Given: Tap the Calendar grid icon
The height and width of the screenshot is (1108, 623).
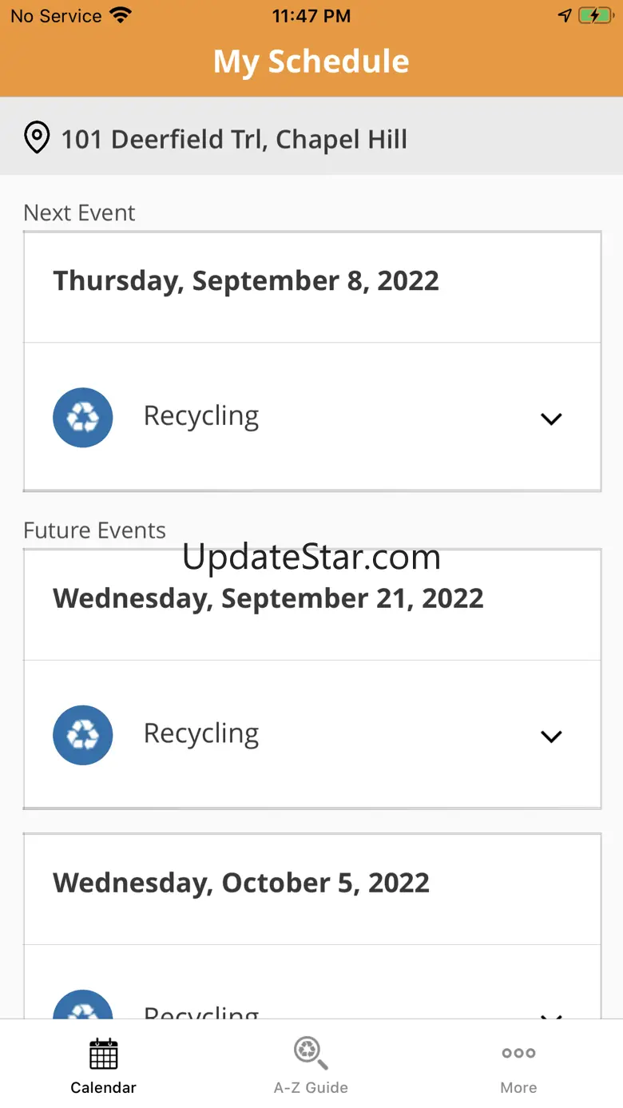Looking at the screenshot, I should pyautogui.click(x=103, y=1054).
